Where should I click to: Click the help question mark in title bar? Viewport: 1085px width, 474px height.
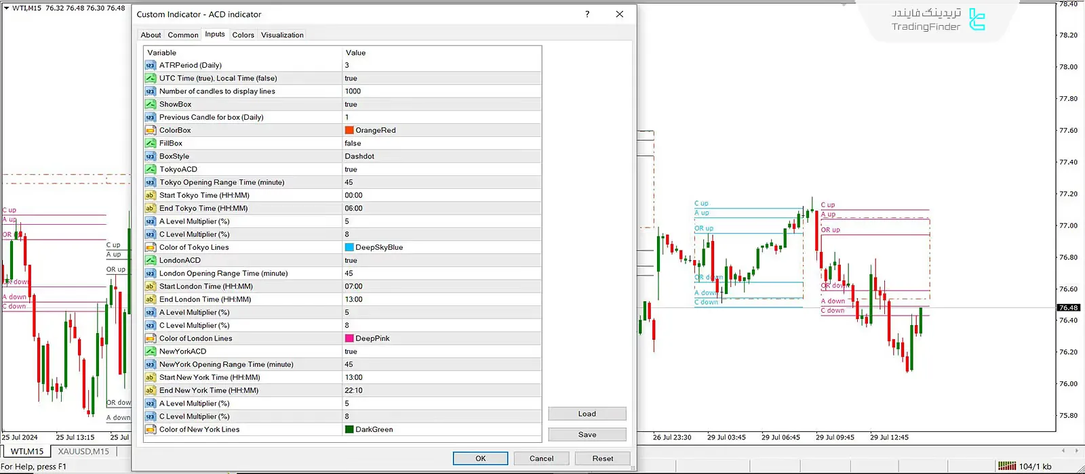pyautogui.click(x=587, y=14)
